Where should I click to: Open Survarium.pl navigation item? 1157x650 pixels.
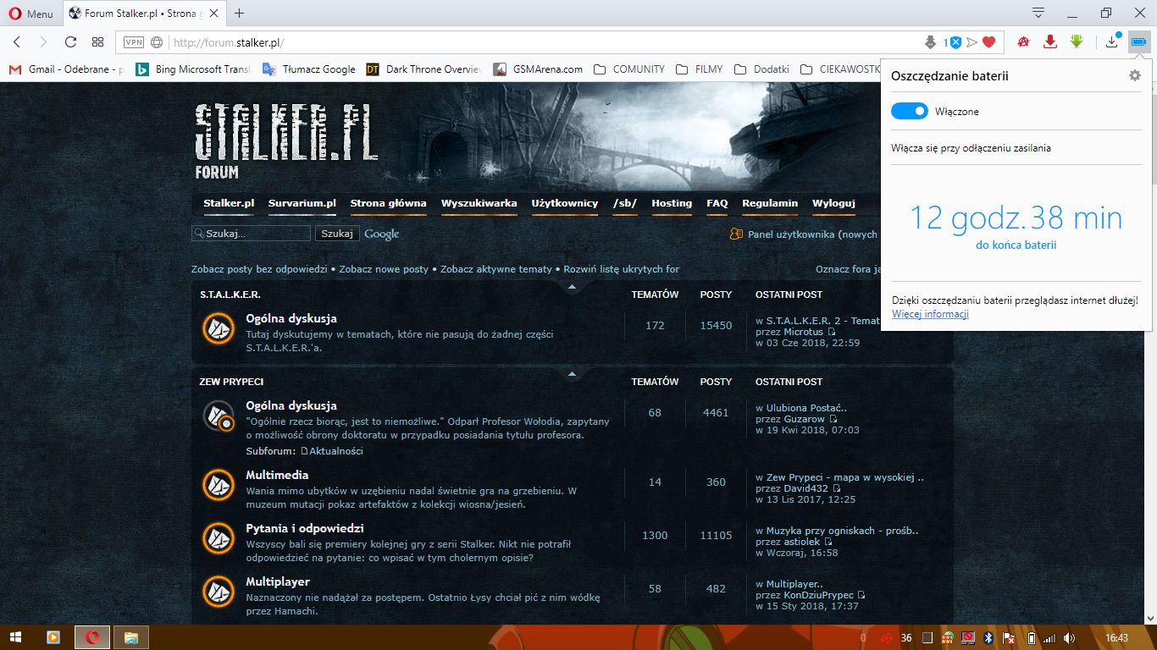(302, 203)
